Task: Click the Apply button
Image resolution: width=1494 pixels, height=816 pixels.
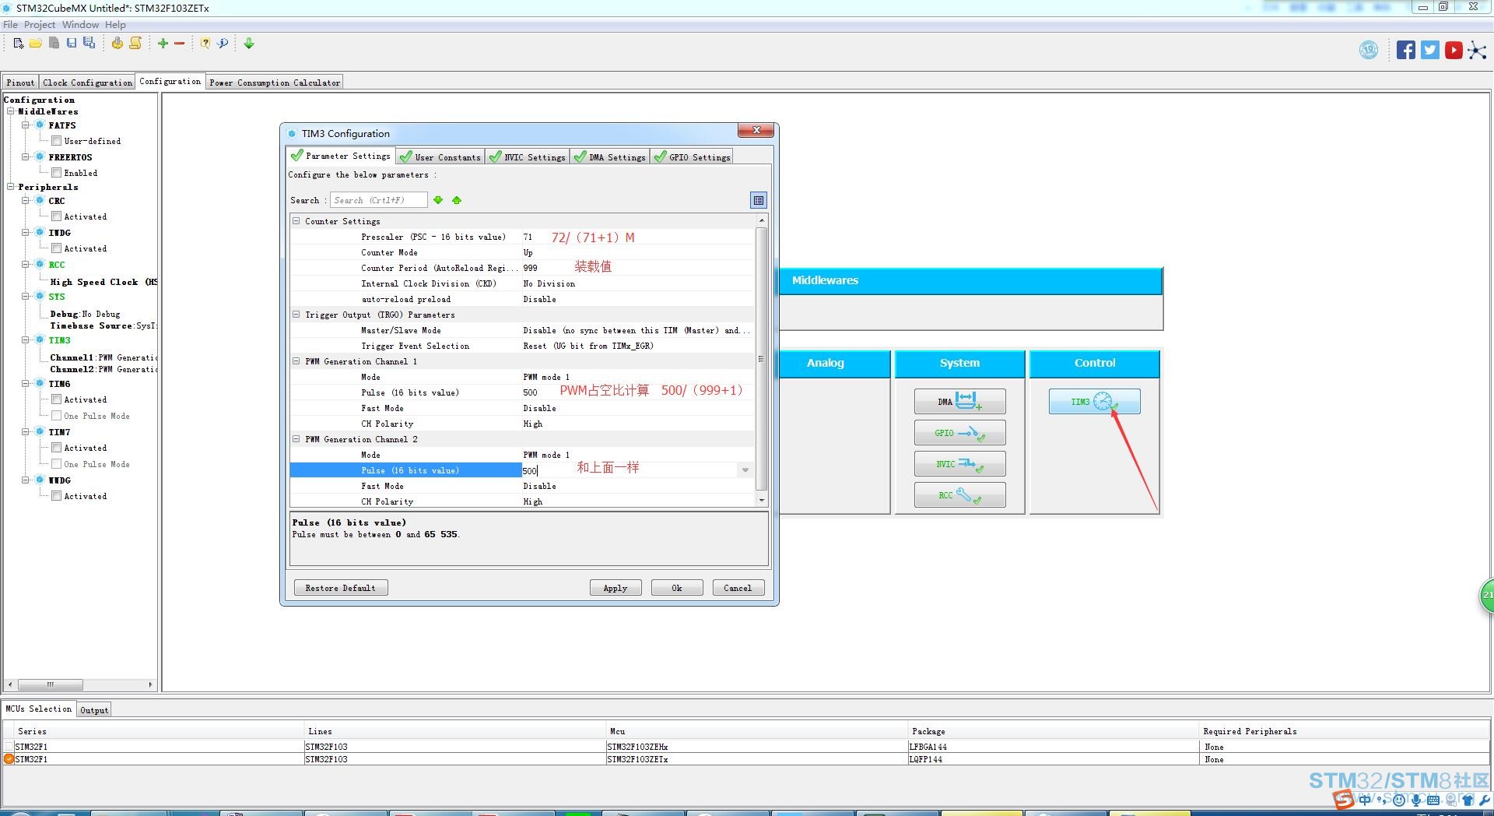Action: [615, 588]
